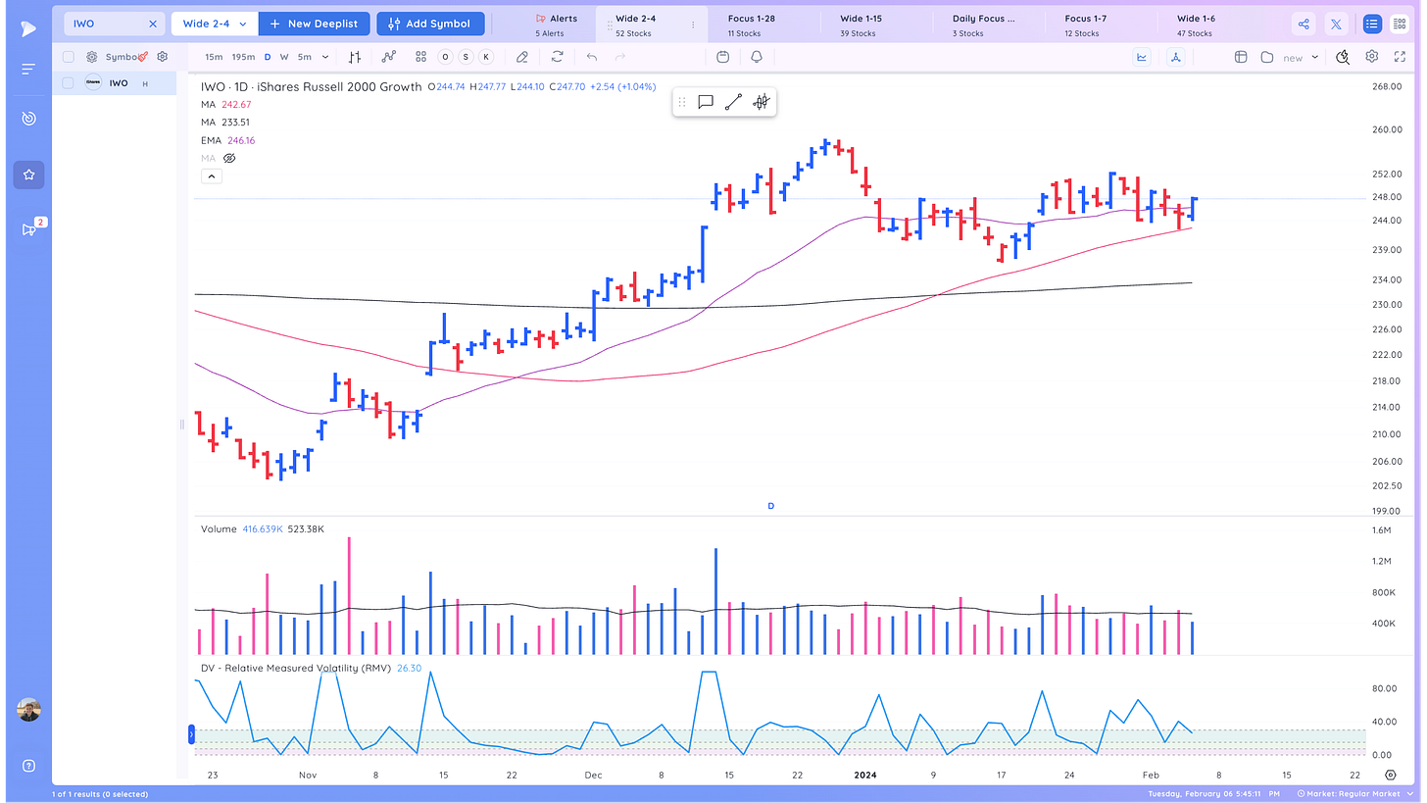Expand the timeframe dropdown chevron
Viewport: 1427px width, 803px height.
coord(325,57)
